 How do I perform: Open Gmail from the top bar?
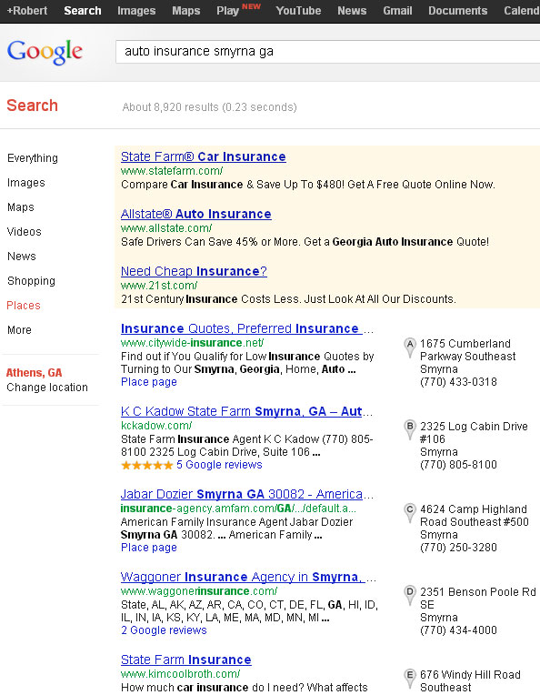coord(397,11)
